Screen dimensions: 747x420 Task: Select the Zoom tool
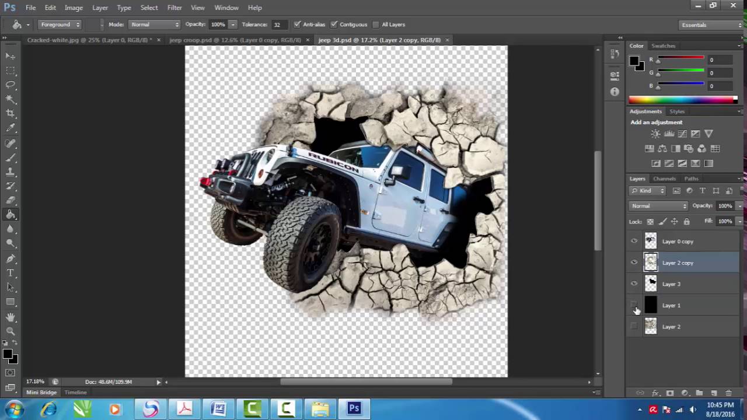tap(11, 331)
